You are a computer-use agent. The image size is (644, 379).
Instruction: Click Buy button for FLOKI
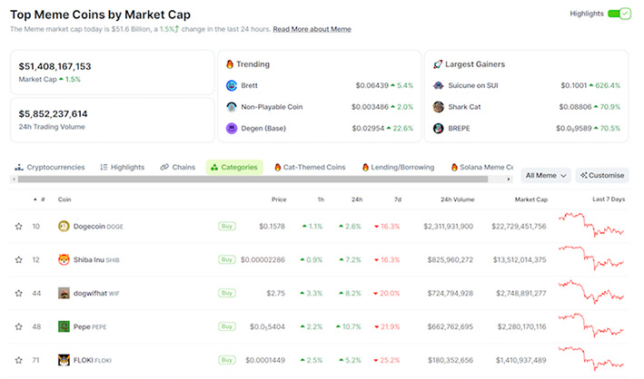(227, 360)
